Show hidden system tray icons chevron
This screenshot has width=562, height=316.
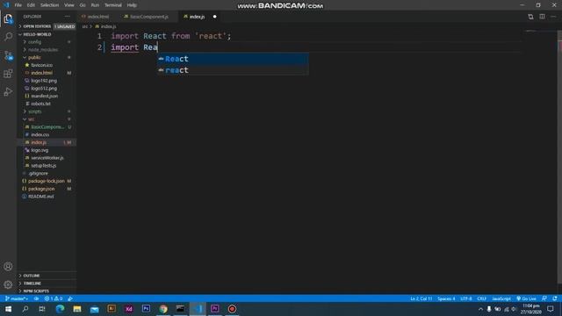tap(480, 309)
